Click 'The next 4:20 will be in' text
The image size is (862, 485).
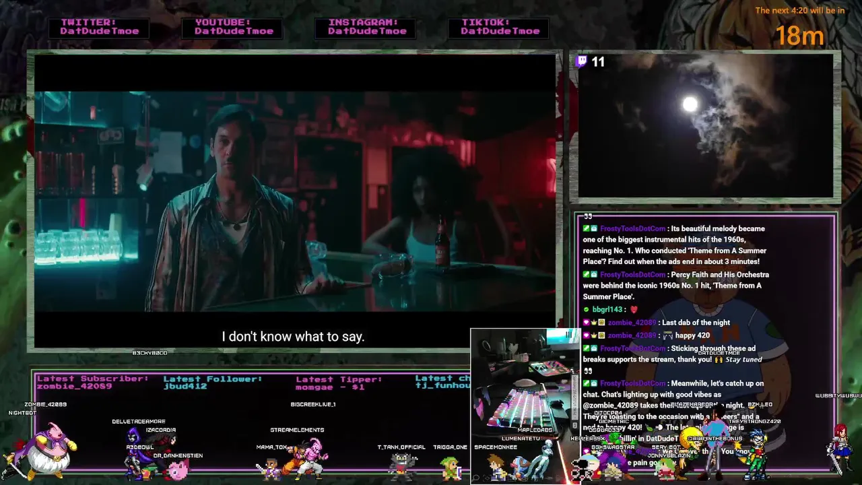799,10
